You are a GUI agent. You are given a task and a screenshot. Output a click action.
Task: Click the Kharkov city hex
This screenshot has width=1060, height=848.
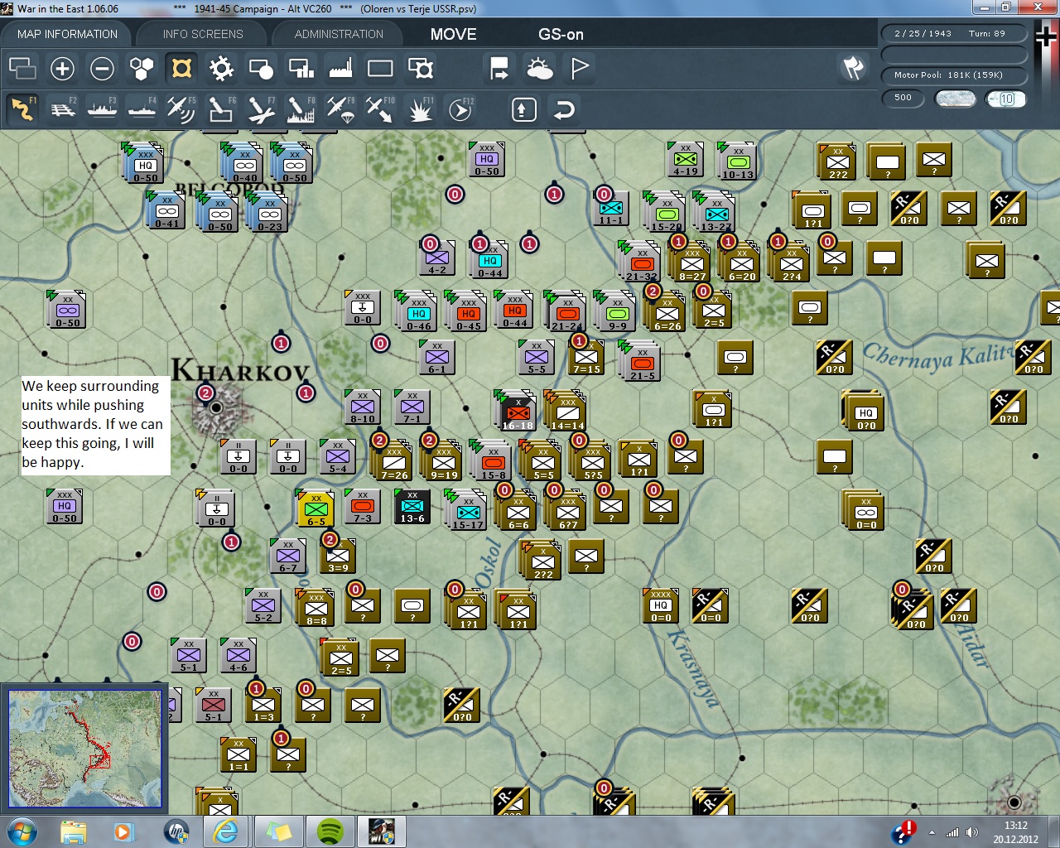point(216,407)
